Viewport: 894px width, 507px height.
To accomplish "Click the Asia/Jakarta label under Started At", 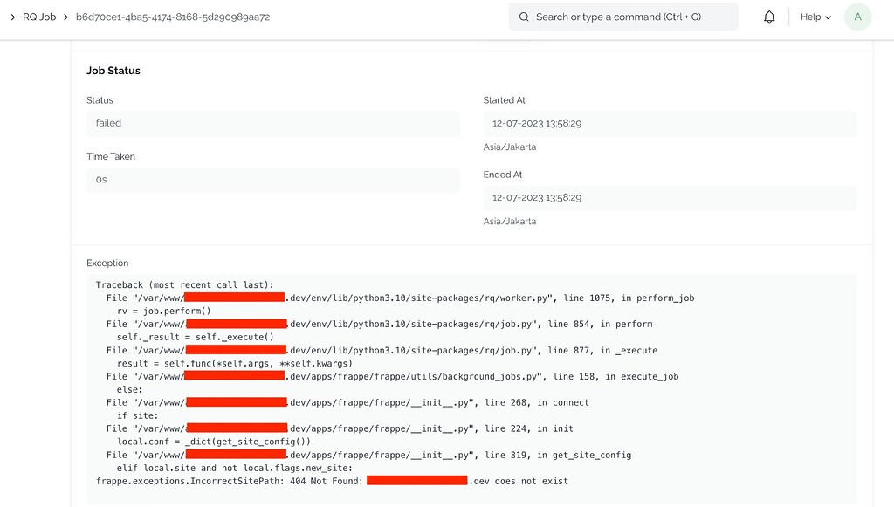I will pyautogui.click(x=510, y=147).
